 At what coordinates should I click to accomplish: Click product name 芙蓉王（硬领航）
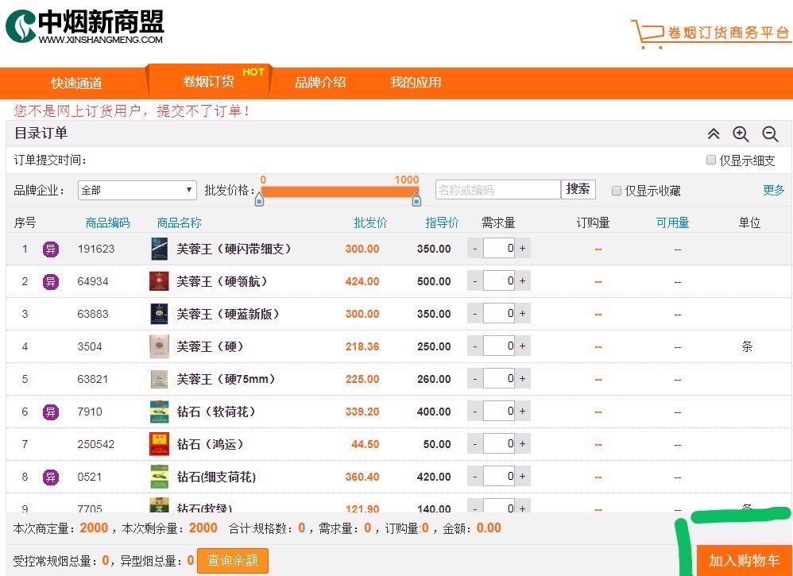point(222,281)
